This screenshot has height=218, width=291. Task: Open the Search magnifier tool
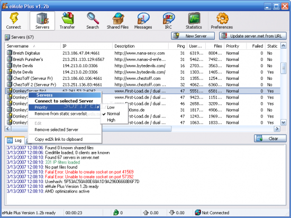tap(93, 21)
